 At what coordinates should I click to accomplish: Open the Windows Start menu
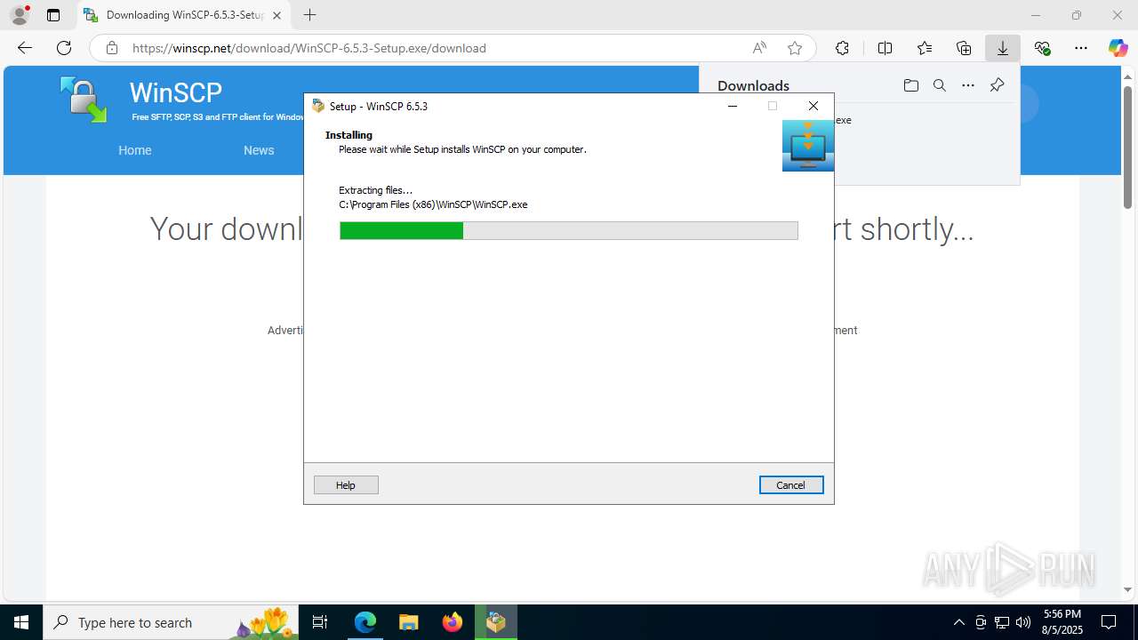21,622
